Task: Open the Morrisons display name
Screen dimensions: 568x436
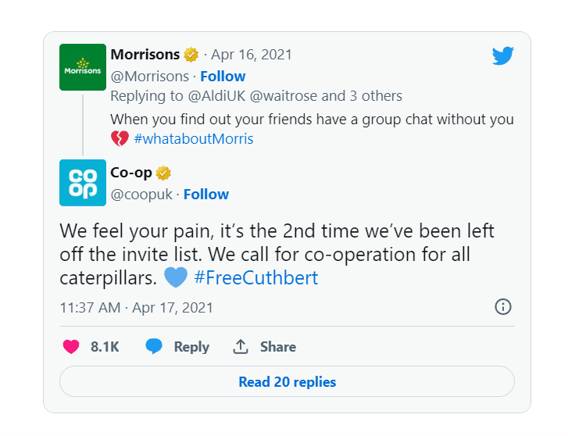Action: [145, 55]
